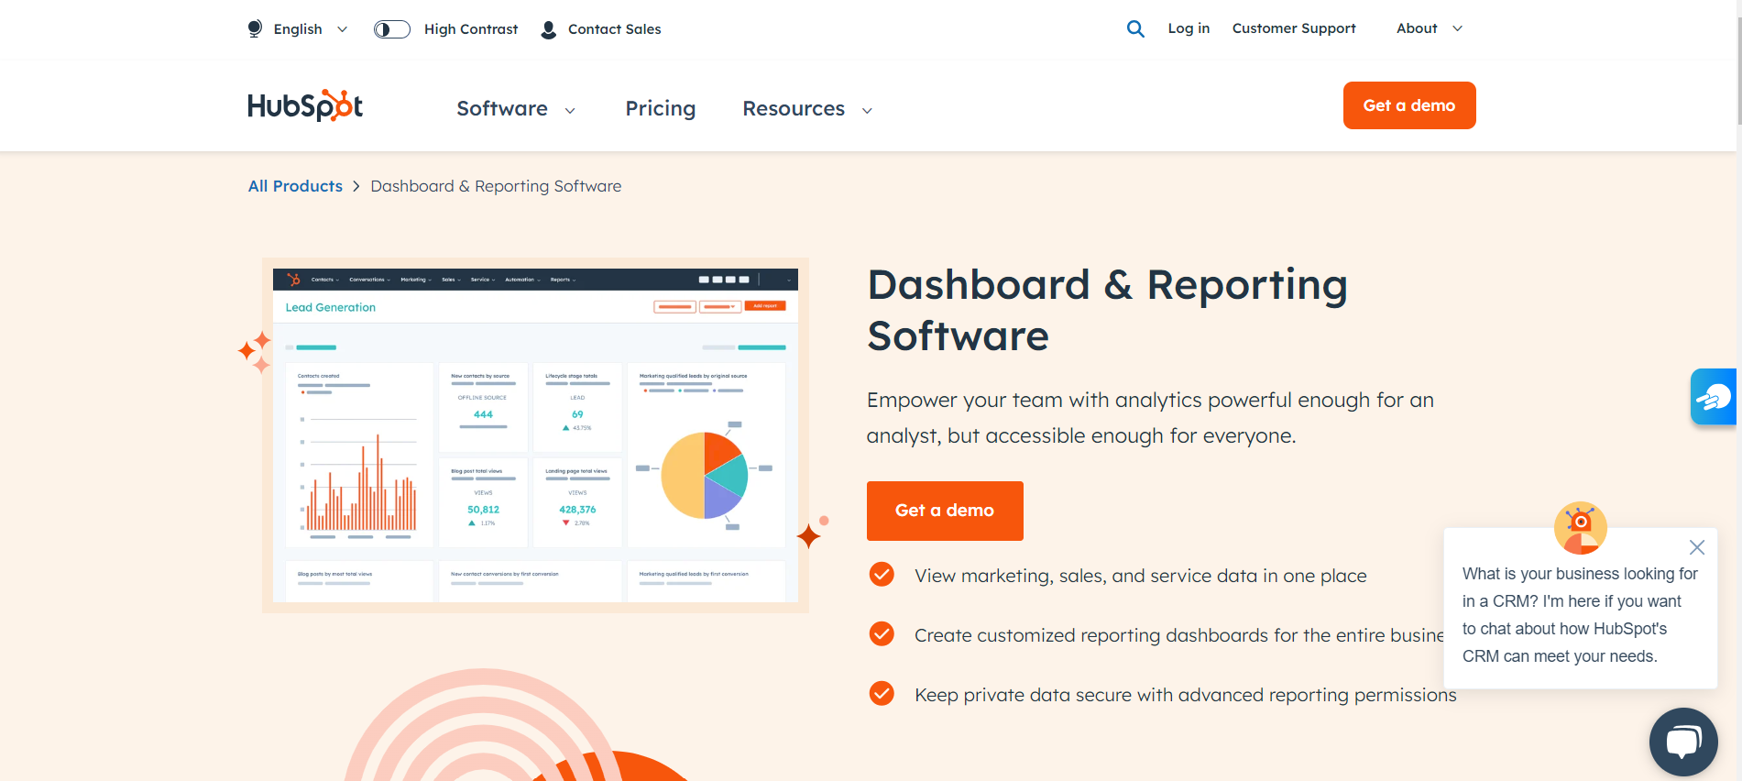
Task: Close the chat prompt popup
Action: coord(1696,547)
